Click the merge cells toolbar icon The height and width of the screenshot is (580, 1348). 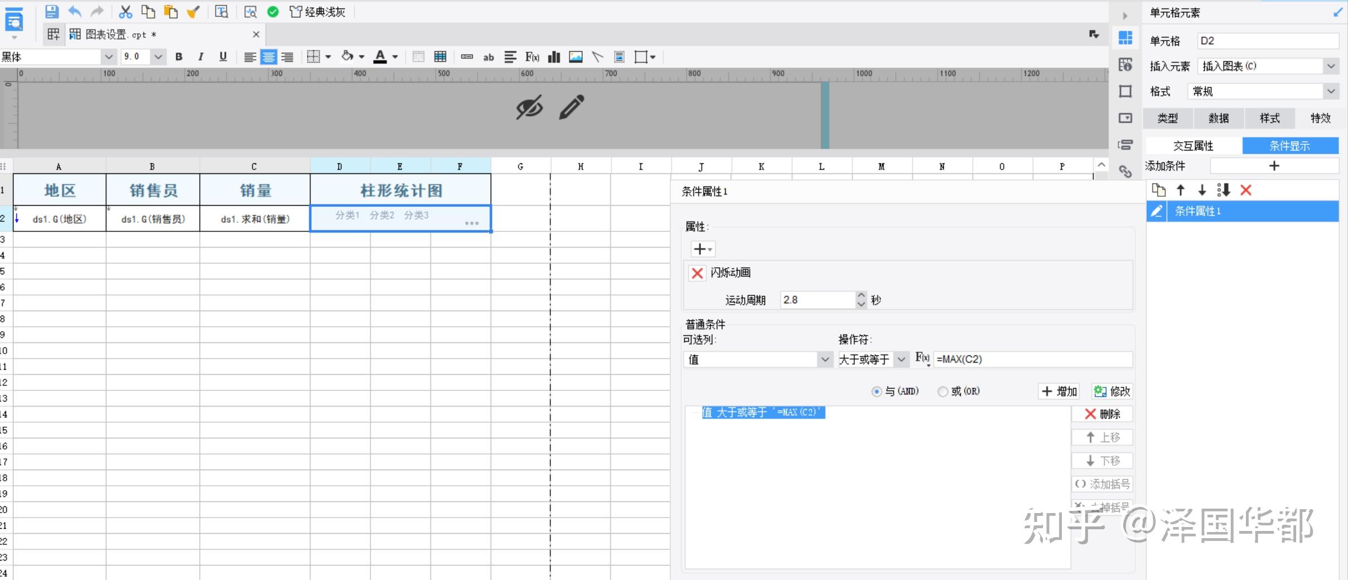[417, 56]
